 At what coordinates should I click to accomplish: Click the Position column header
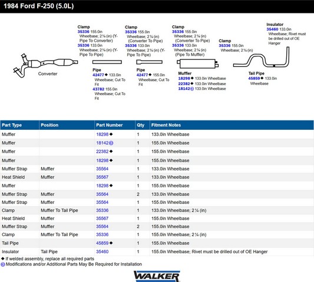pyautogui.click(x=67, y=125)
